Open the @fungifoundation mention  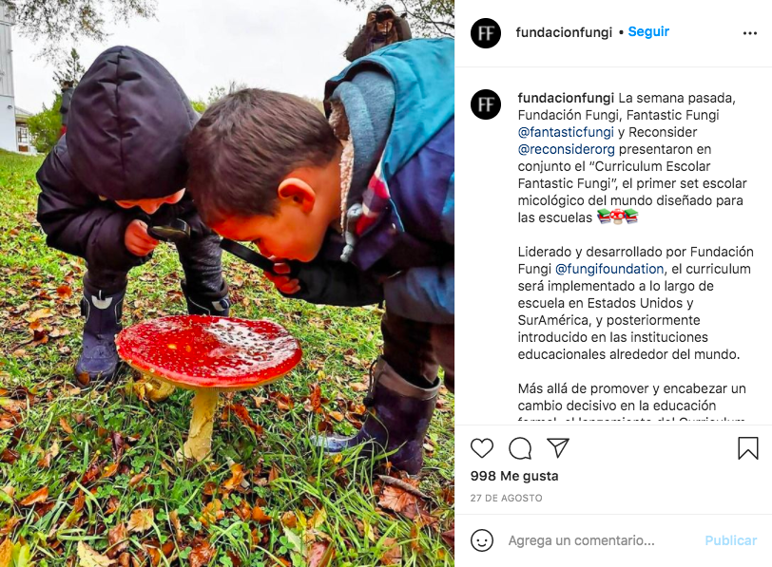point(609,269)
